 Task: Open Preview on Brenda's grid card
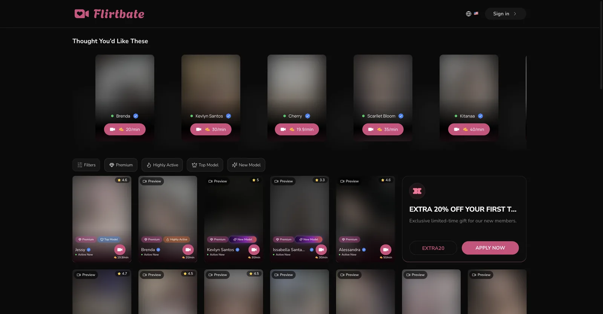(152, 181)
